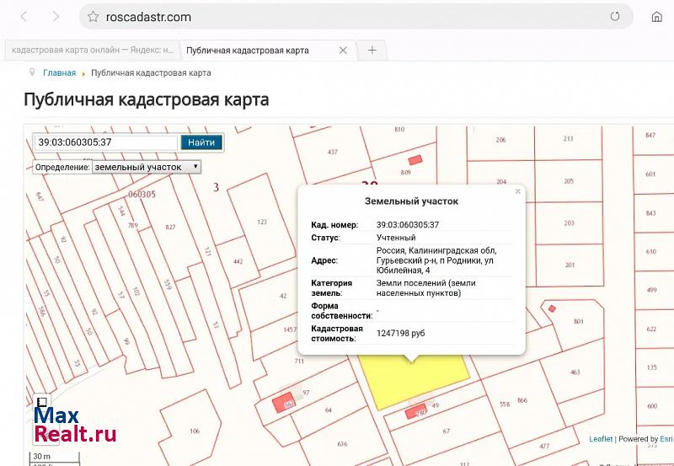Close the Публичная кадастровая карта tab
The image size is (674, 466).
click(343, 51)
